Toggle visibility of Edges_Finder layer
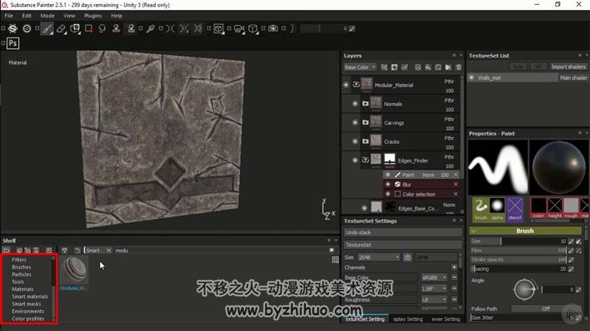The height and width of the screenshot is (331, 590). (x=355, y=160)
